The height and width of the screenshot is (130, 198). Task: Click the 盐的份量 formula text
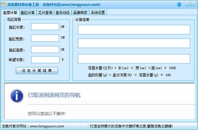point(129,75)
